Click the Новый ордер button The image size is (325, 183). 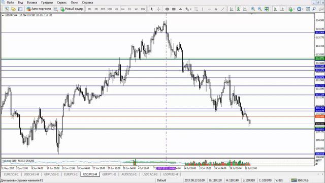(72, 9)
